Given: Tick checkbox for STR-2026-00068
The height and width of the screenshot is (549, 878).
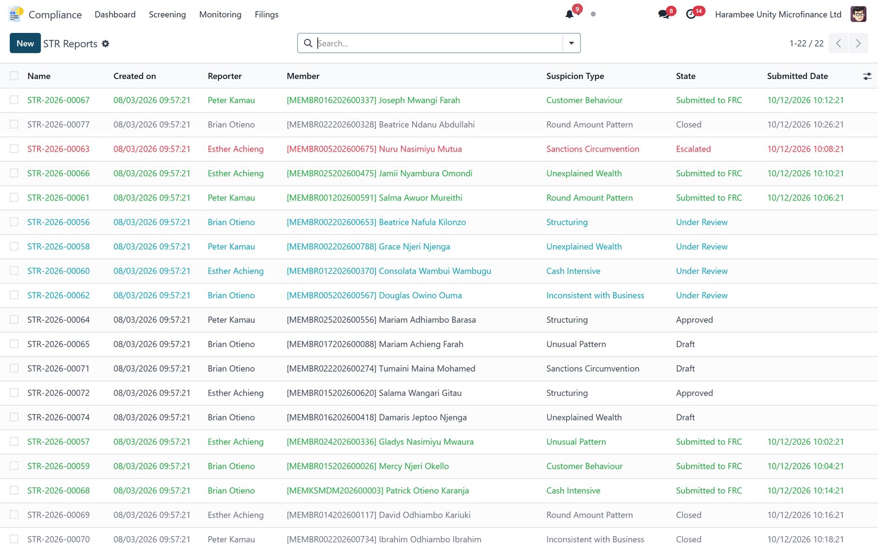Looking at the screenshot, I should pyautogui.click(x=14, y=490).
